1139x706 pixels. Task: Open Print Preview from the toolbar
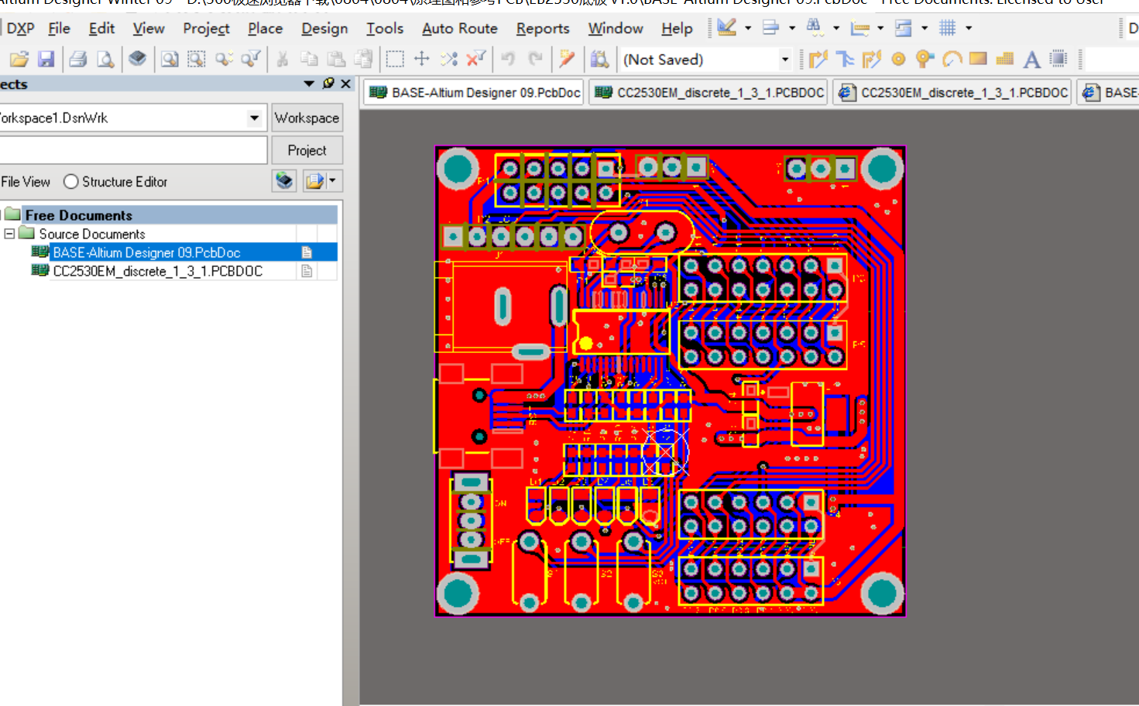click(x=105, y=59)
